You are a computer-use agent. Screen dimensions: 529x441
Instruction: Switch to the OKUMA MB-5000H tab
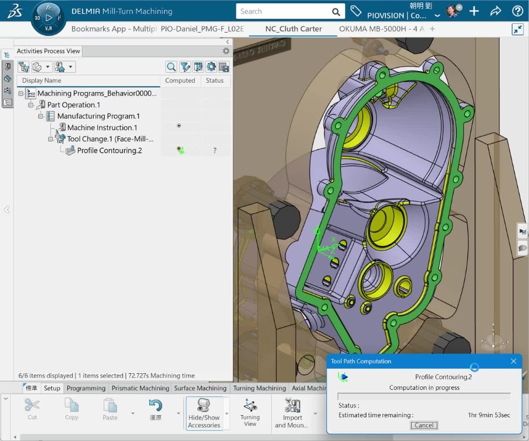click(x=381, y=29)
